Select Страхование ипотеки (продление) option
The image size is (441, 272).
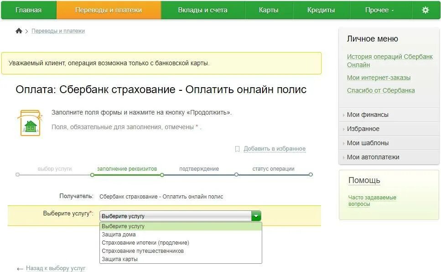181,242
